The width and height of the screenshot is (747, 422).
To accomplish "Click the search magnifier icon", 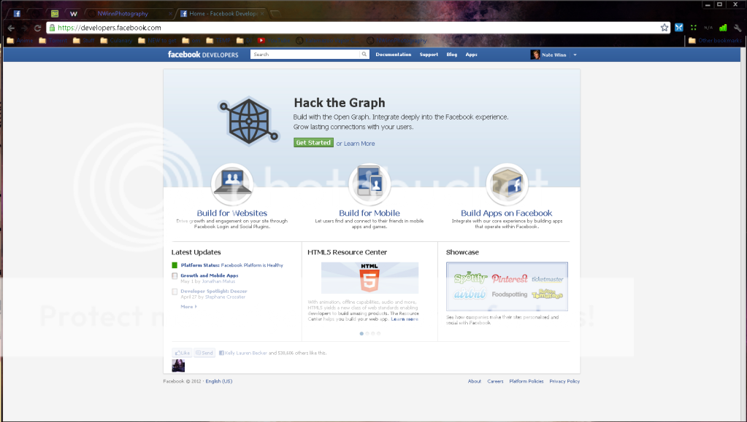I will pos(364,55).
